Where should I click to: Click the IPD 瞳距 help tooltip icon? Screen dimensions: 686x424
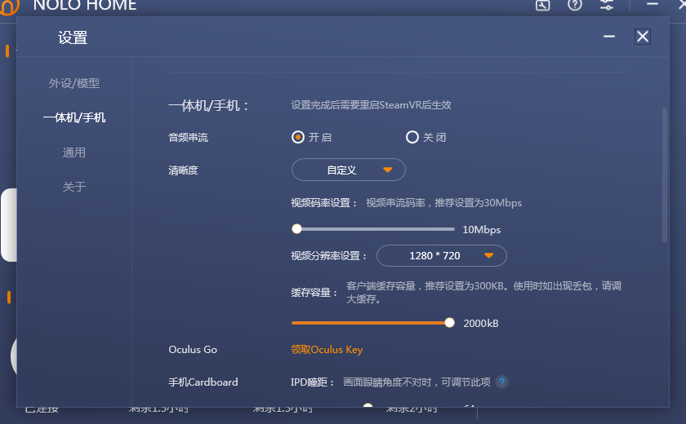pyautogui.click(x=502, y=382)
